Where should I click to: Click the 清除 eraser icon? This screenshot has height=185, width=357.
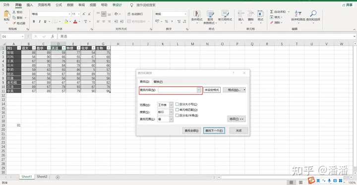point(272,22)
